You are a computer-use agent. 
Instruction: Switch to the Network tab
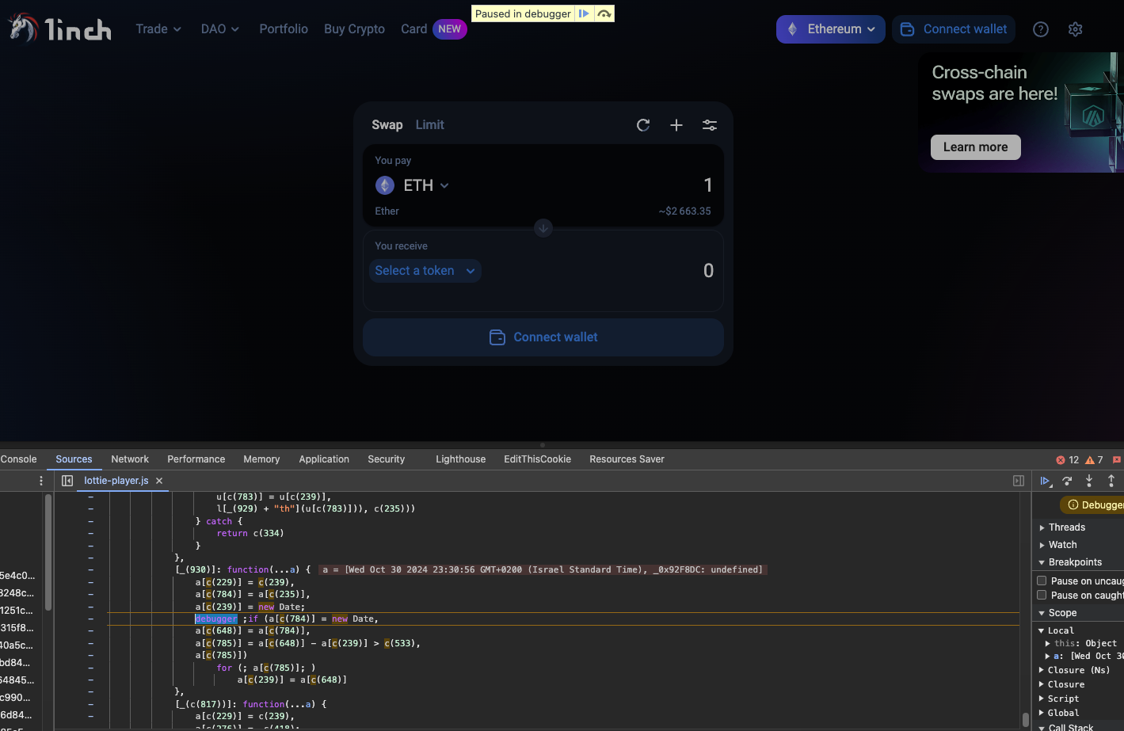tap(130, 459)
